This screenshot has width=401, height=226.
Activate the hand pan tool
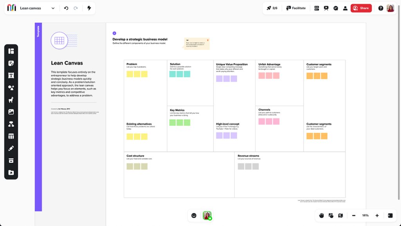(321, 215)
